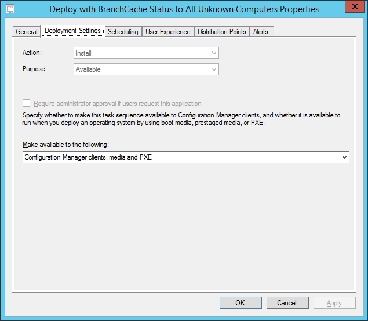Image resolution: width=368 pixels, height=321 pixels.
Task: Click the dialog icon in the title bar
Action: [10, 9]
